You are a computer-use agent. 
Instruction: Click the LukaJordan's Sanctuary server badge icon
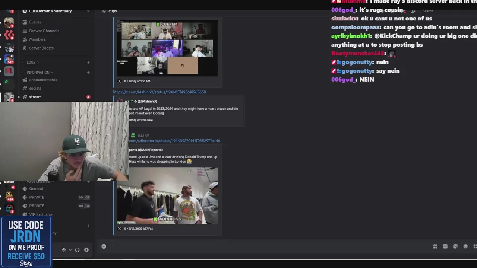[25, 11]
